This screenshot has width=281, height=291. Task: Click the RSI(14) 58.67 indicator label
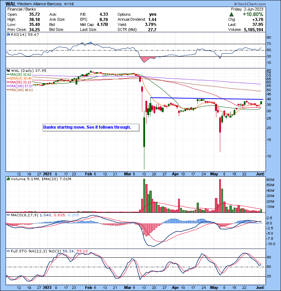coord(25,34)
